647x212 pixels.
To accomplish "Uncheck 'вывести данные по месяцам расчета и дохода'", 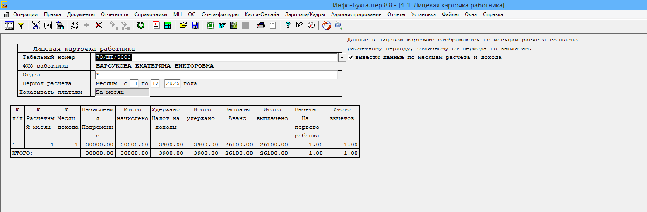I will click(x=350, y=57).
